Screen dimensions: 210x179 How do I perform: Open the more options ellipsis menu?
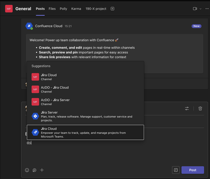click(207, 9)
